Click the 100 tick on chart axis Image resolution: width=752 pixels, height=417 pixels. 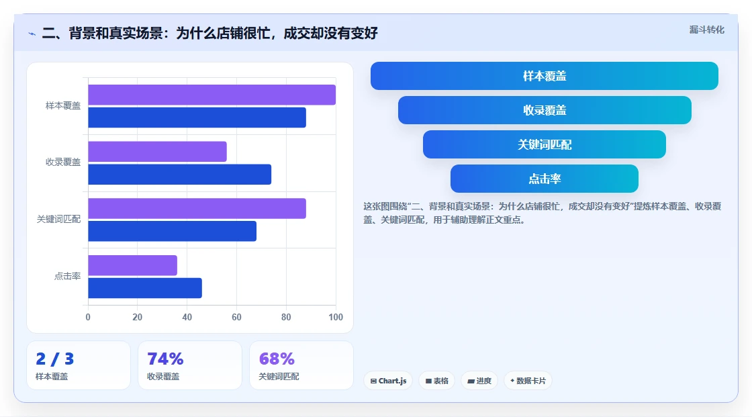336,317
